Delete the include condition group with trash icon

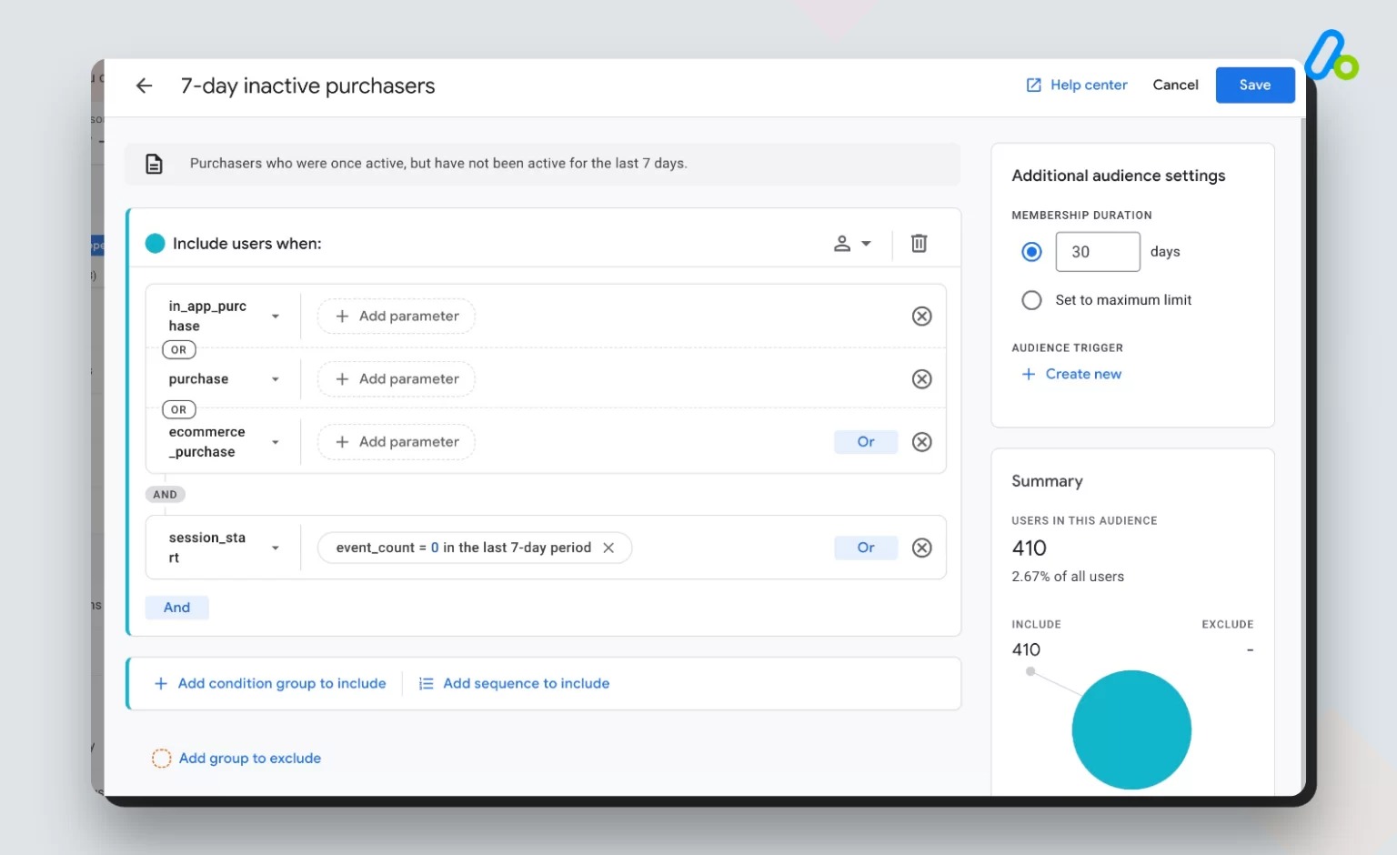coord(920,244)
